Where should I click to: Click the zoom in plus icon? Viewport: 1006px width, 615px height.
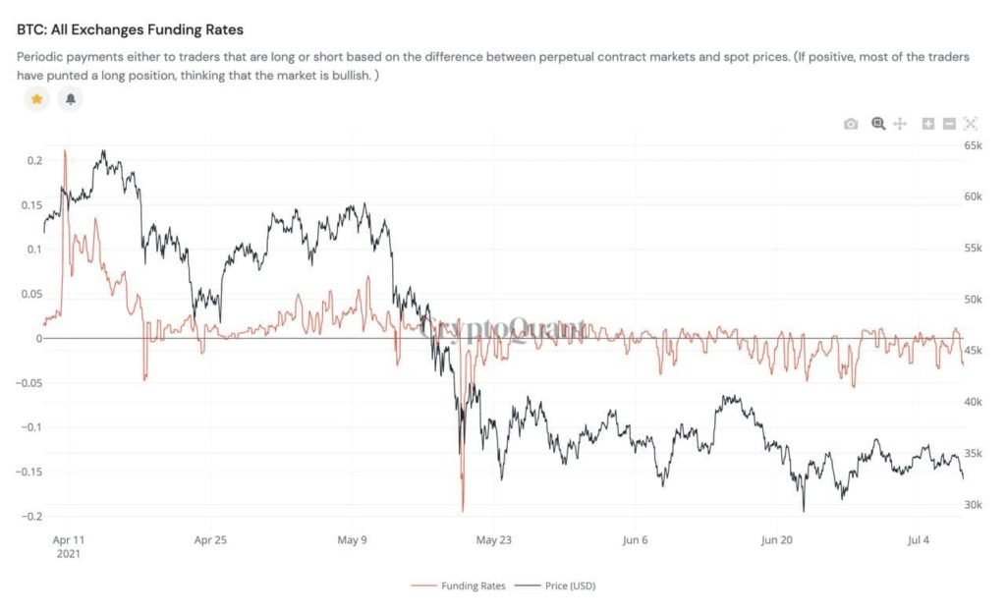[x=928, y=124]
